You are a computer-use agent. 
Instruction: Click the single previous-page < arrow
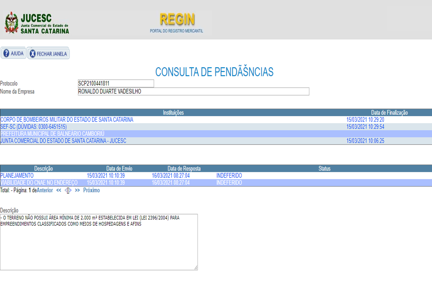pyautogui.click(x=66, y=191)
